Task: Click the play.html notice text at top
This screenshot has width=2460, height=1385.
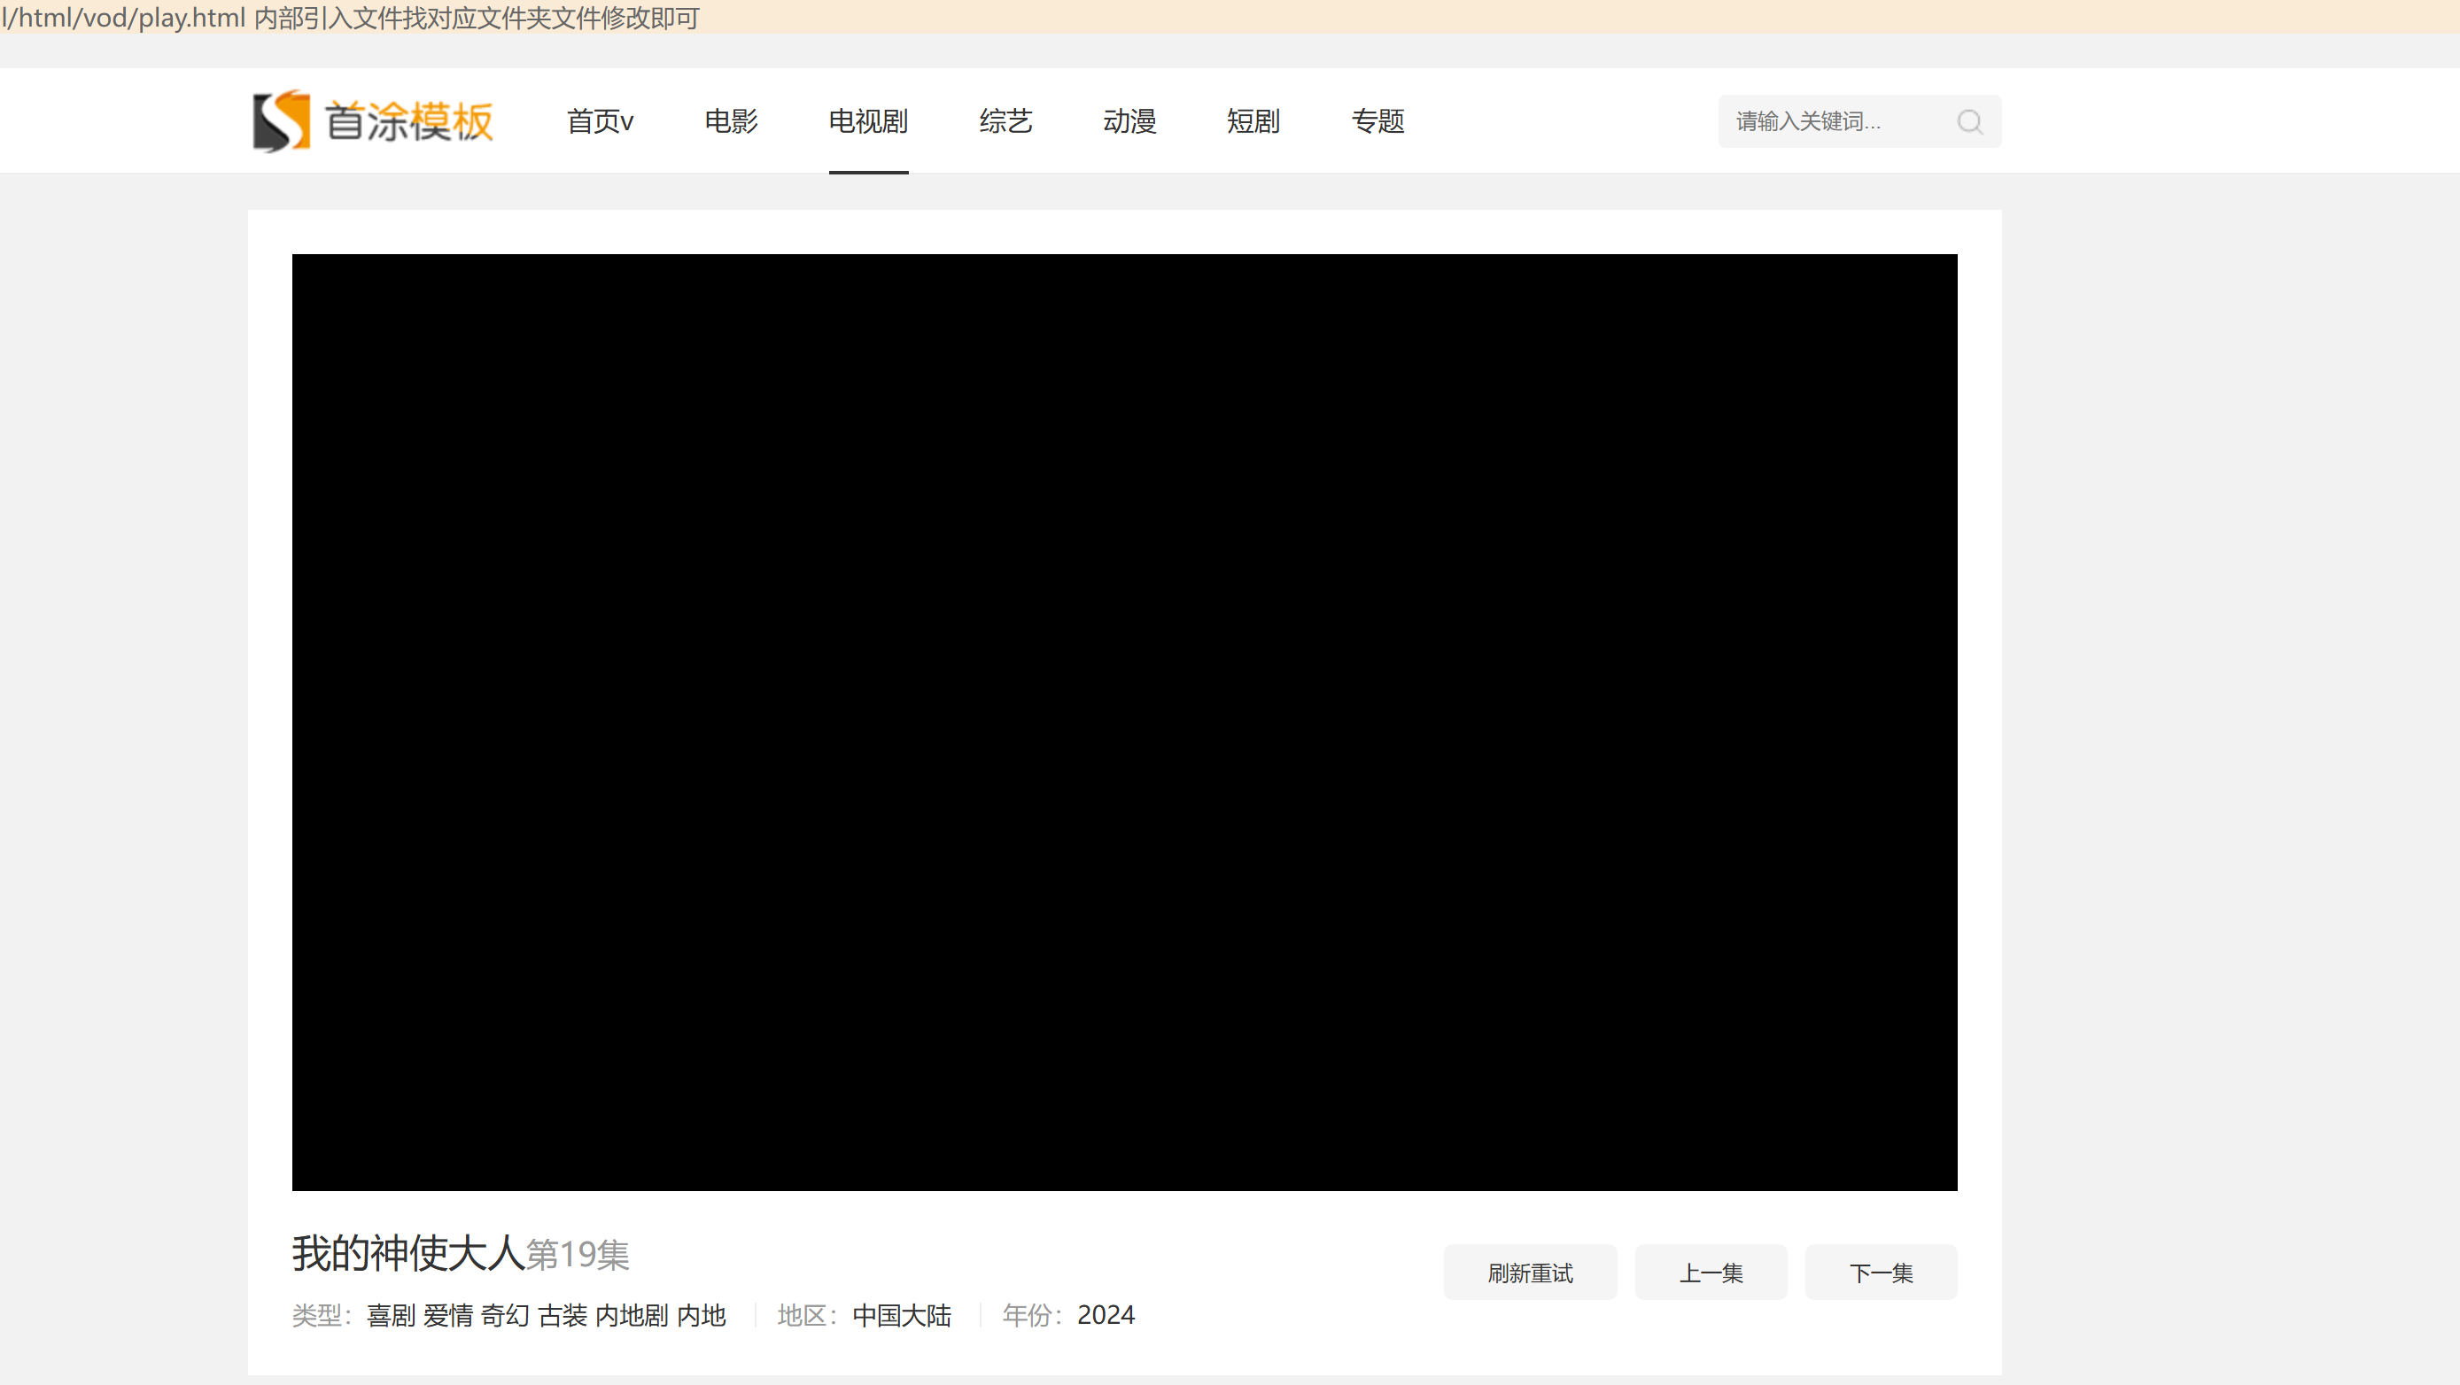Action: pos(352,17)
